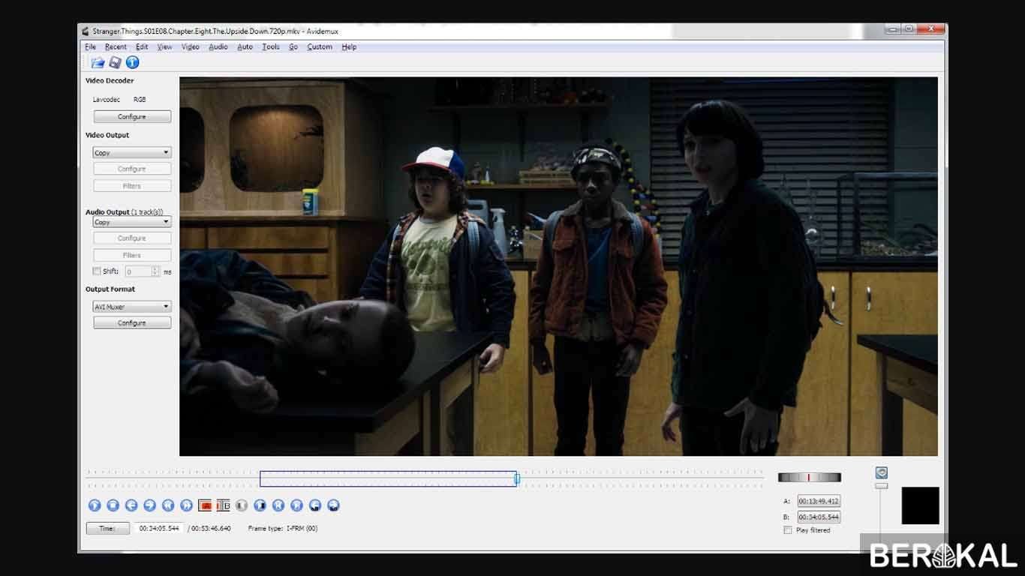Click Configure under Audio Output
The image size is (1025, 576).
point(132,238)
